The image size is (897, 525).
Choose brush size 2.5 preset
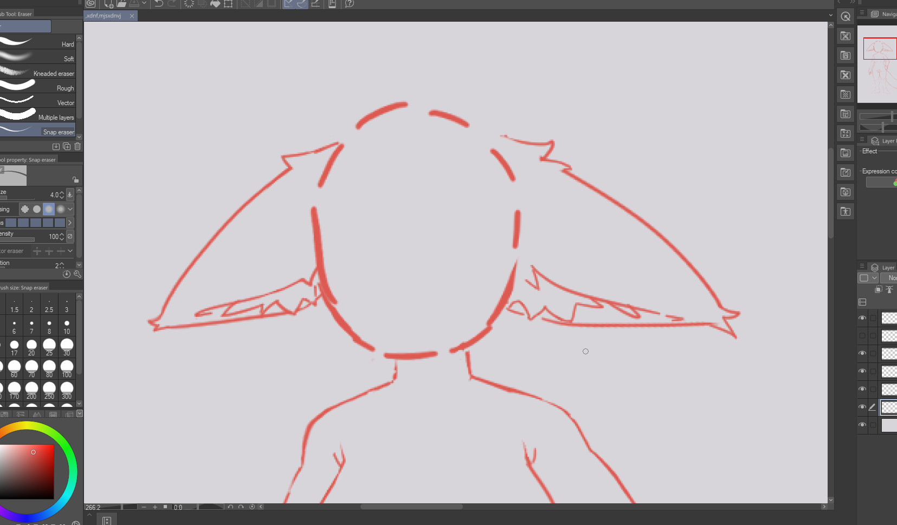(x=49, y=306)
